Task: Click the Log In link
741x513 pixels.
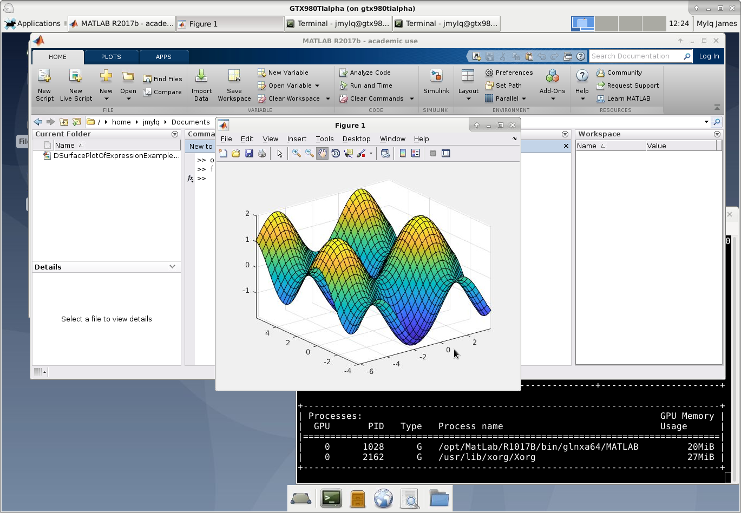Action: (709, 56)
